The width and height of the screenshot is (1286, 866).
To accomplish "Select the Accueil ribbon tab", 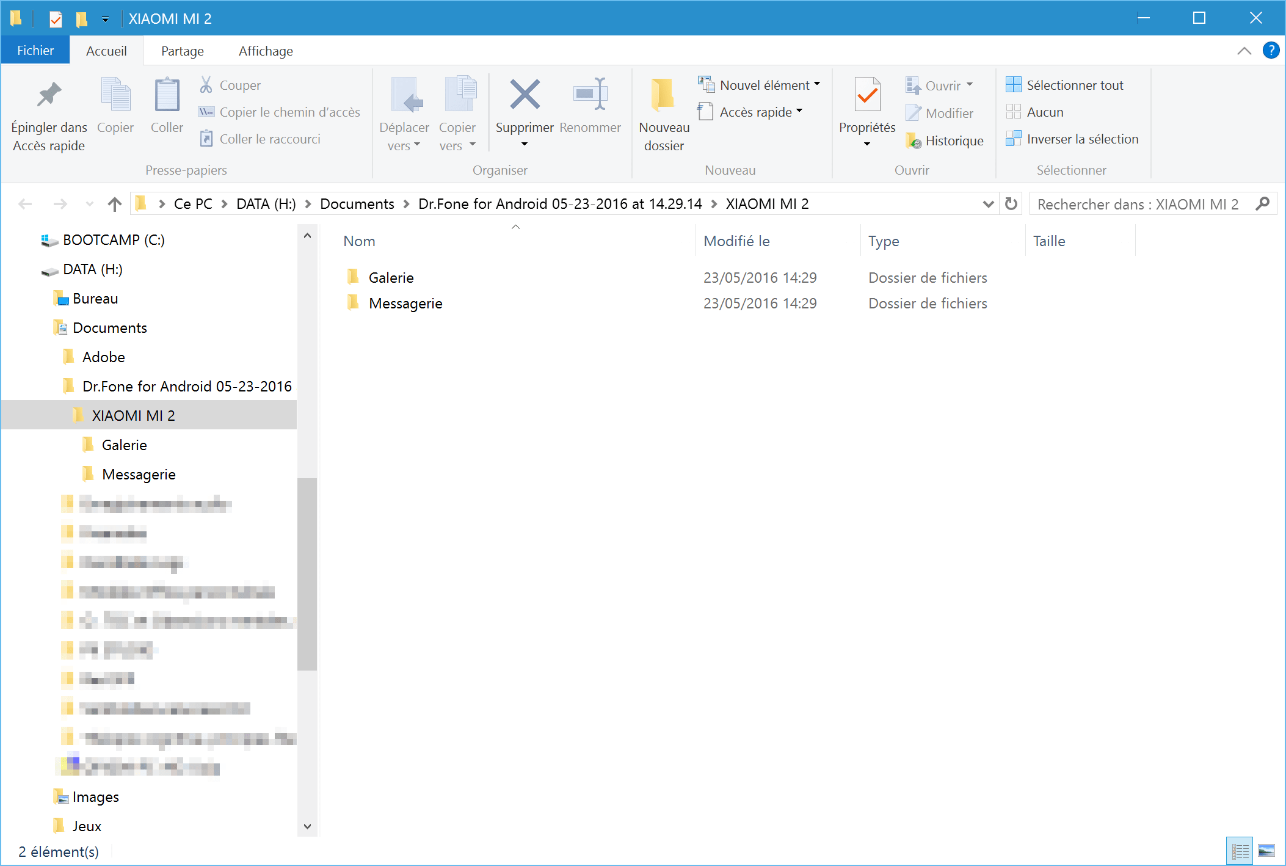I will point(106,51).
